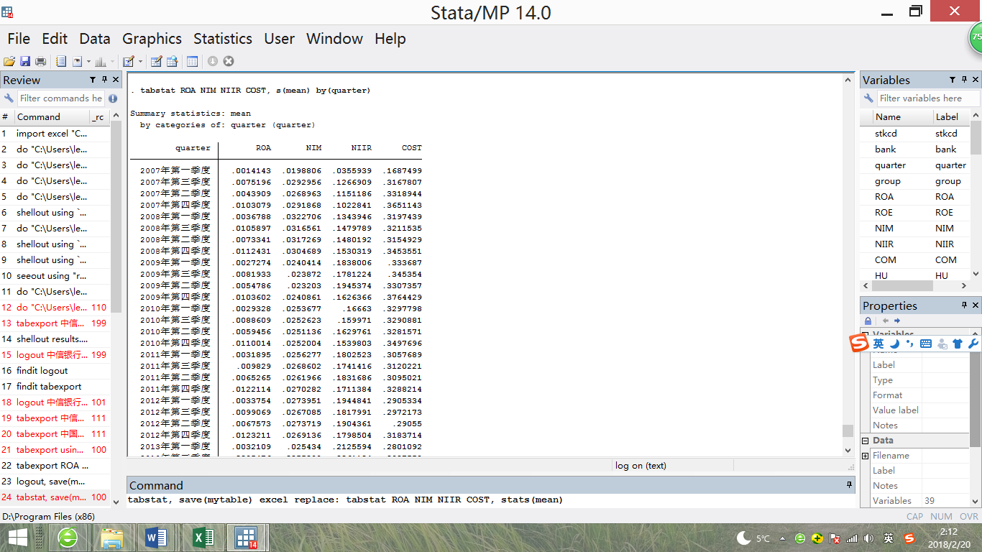Pin the Properties panel

click(x=965, y=305)
